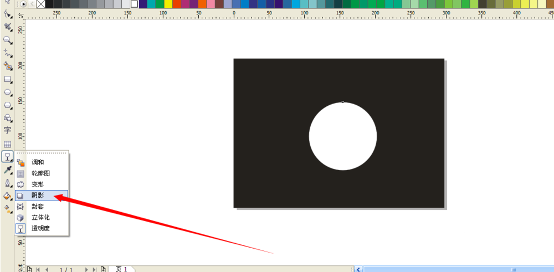The width and height of the screenshot is (554, 272).
Task: Go to the next page
Action: point(86,270)
